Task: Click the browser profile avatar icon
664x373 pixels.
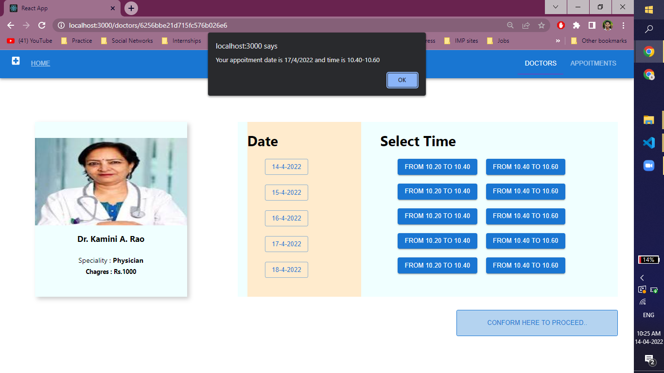Action: [607, 24]
